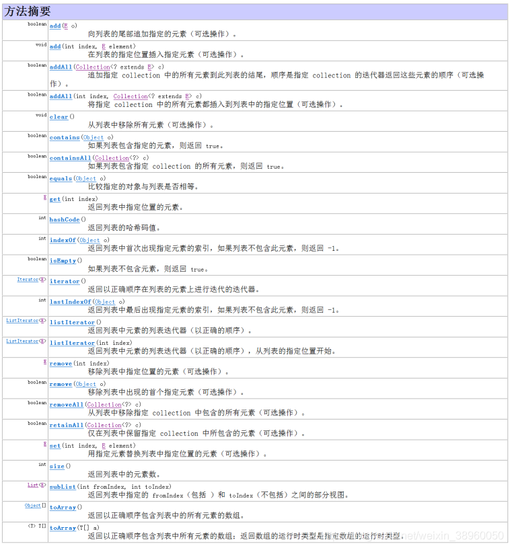The height and width of the screenshot is (548, 510).
Task: Open the indexOf method link
Action: (x=63, y=240)
